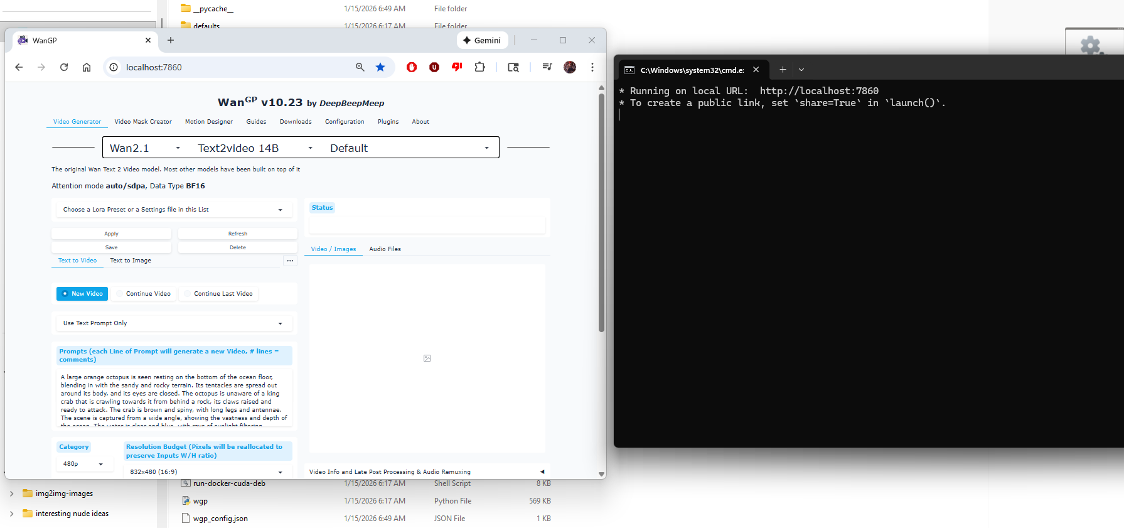Open the 832x480 (16:9) resolution dropdown
1124x528 pixels.
point(207,471)
